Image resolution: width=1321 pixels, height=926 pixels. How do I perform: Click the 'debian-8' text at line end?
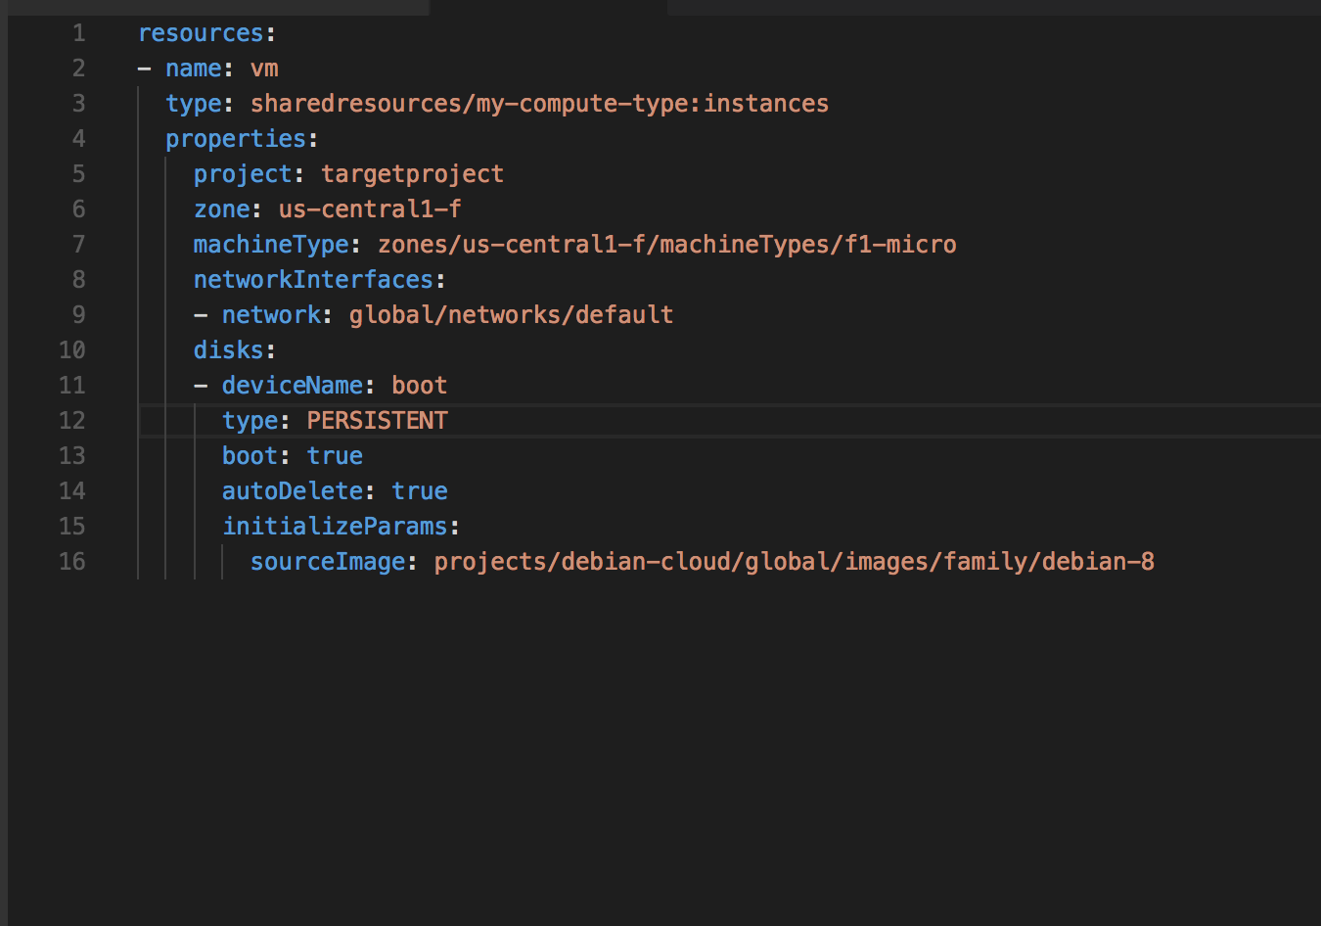click(1098, 562)
